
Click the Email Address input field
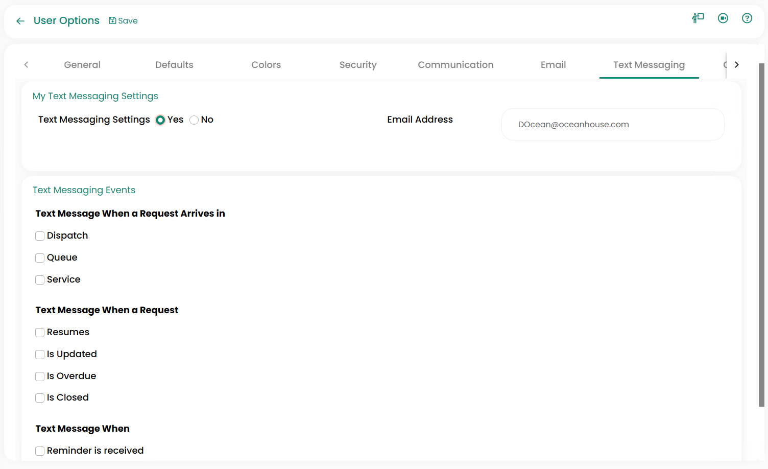(x=612, y=125)
